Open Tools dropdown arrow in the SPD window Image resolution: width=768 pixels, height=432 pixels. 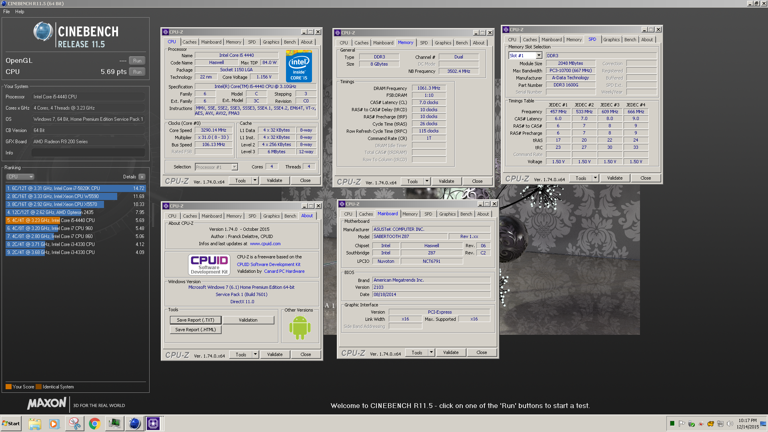click(x=595, y=178)
